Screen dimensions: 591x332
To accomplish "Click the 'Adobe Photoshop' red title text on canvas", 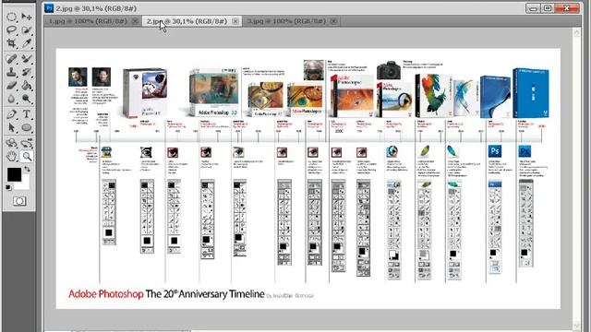I will pyautogui.click(x=106, y=294).
